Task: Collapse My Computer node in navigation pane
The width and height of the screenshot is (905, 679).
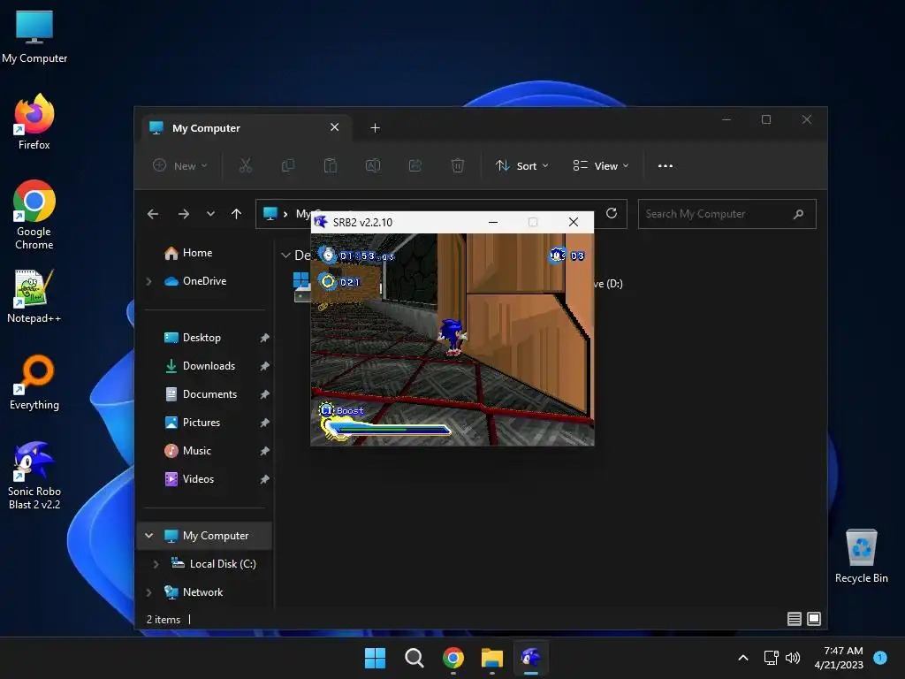Action: coord(148,536)
